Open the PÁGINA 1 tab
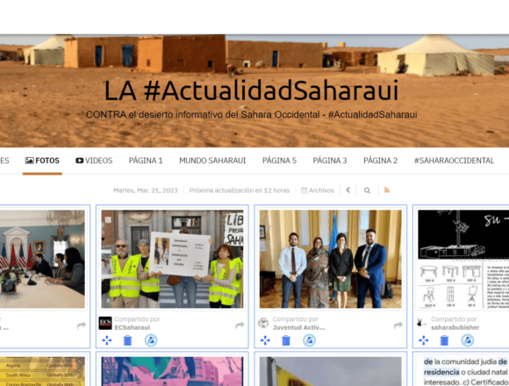The height and width of the screenshot is (386, 509). click(x=146, y=161)
